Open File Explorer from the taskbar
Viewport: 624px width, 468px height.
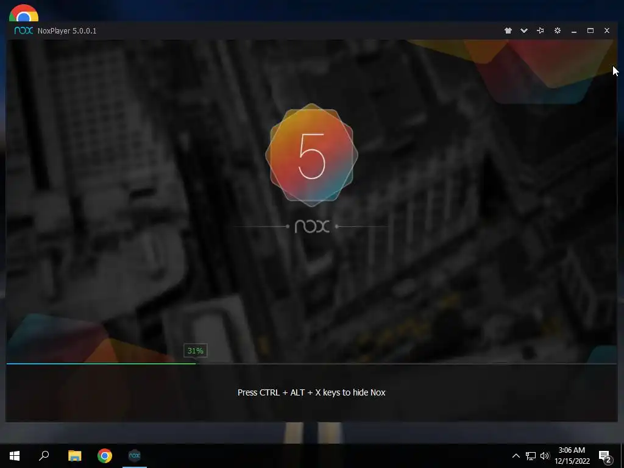(74, 456)
